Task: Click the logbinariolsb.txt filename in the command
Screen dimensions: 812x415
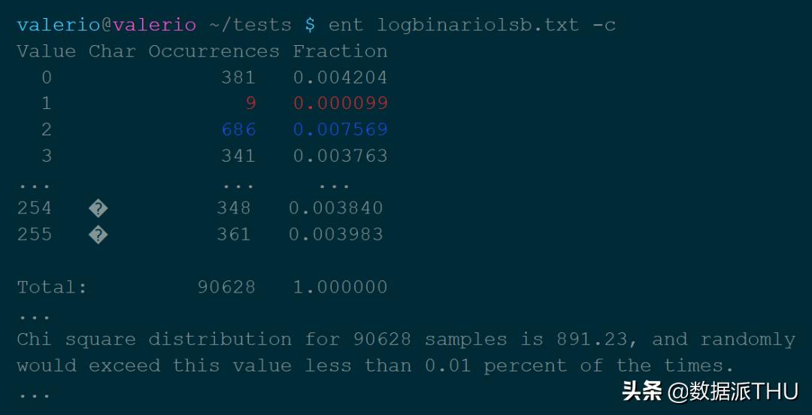Action: (x=478, y=25)
